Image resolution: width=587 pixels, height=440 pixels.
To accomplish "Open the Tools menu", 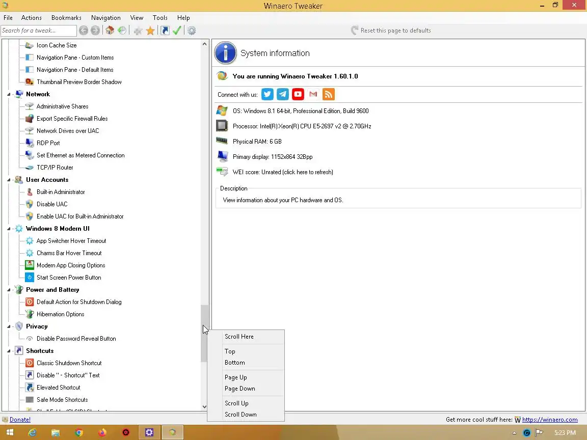I will coord(160,18).
